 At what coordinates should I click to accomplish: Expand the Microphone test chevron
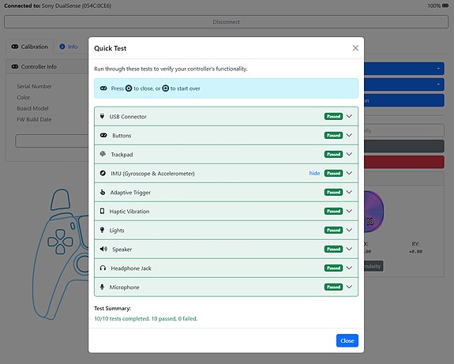pos(349,287)
